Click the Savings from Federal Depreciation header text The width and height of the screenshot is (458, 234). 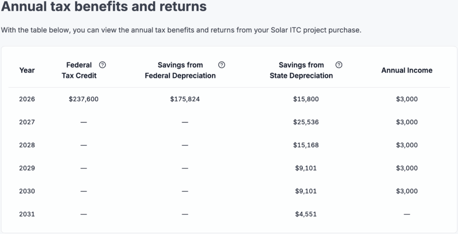tap(180, 70)
